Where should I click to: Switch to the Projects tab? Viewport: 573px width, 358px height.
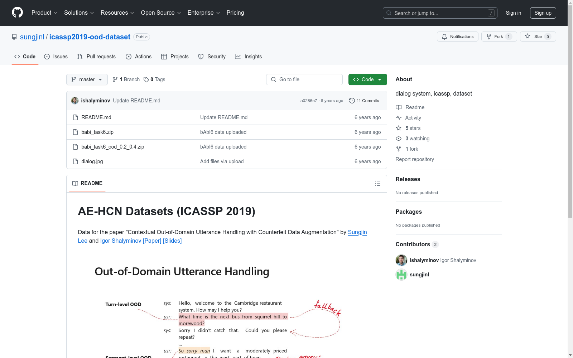[175, 57]
